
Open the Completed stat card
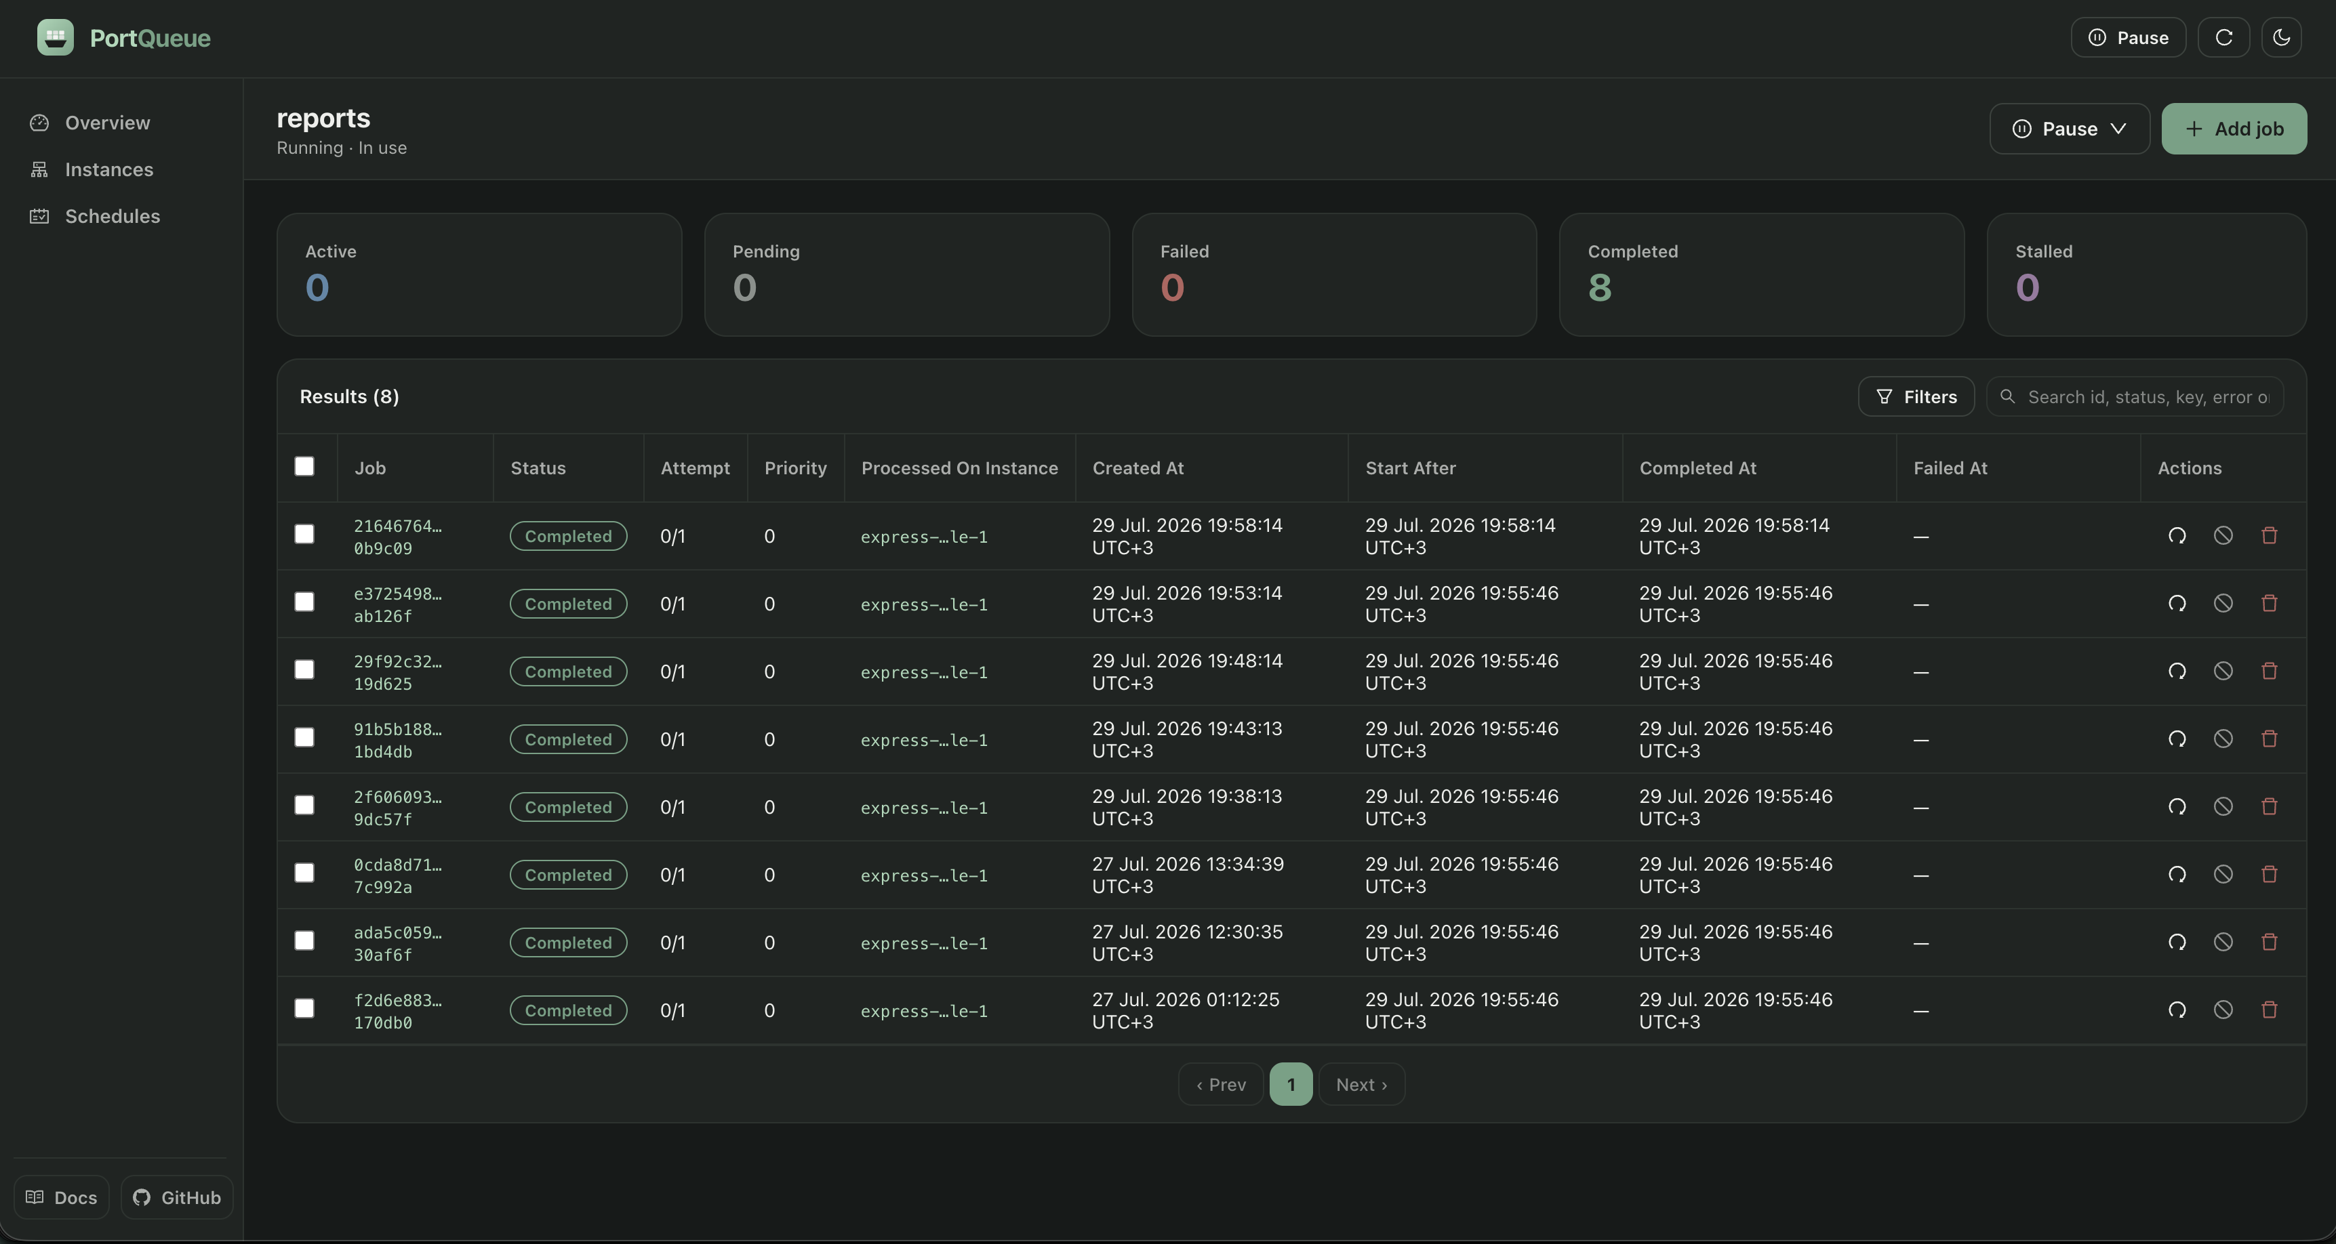point(1761,274)
